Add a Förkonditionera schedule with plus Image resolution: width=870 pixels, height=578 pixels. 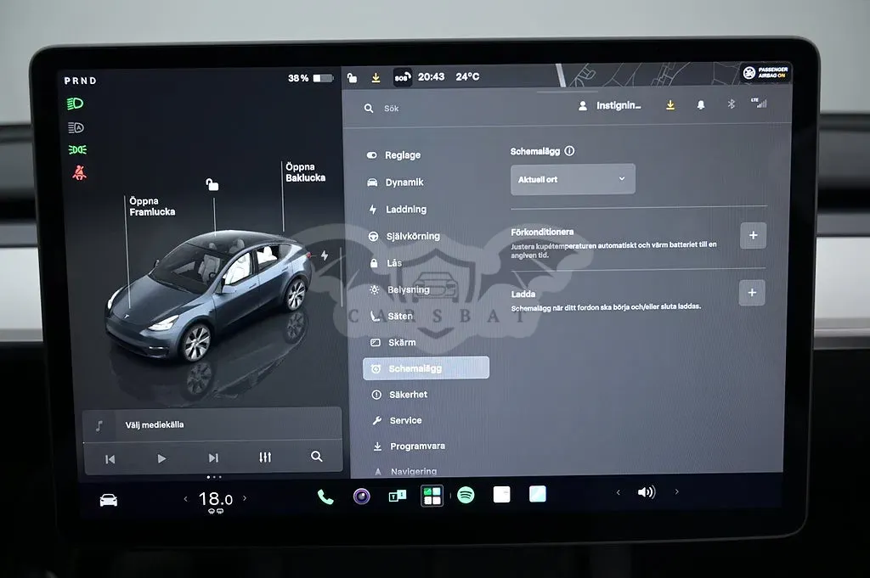753,235
